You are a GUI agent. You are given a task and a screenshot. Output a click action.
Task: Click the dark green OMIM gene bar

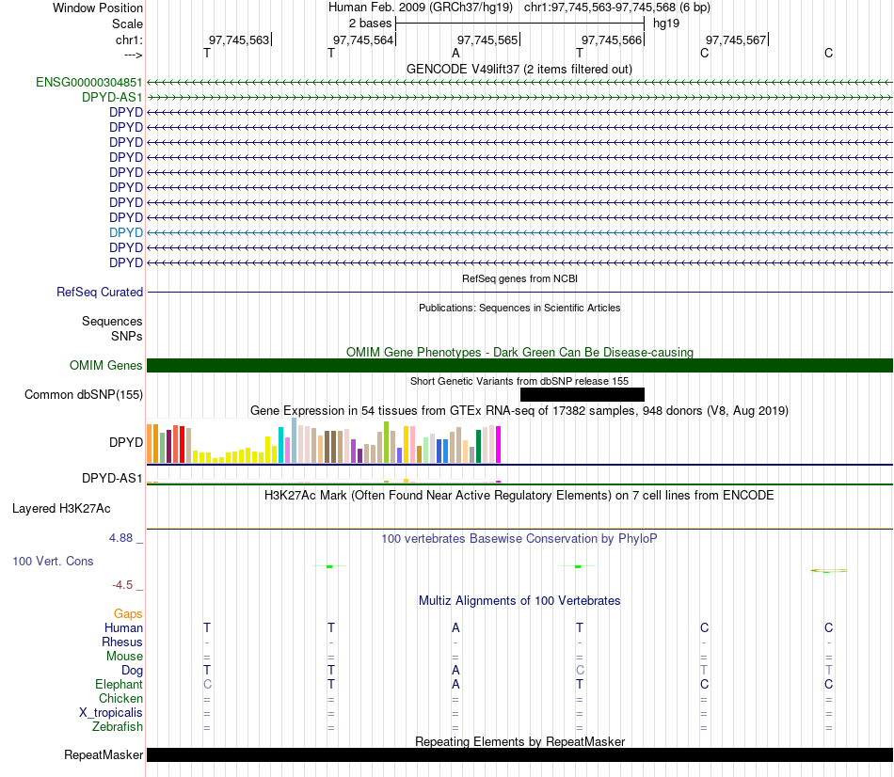click(x=519, y=365)
